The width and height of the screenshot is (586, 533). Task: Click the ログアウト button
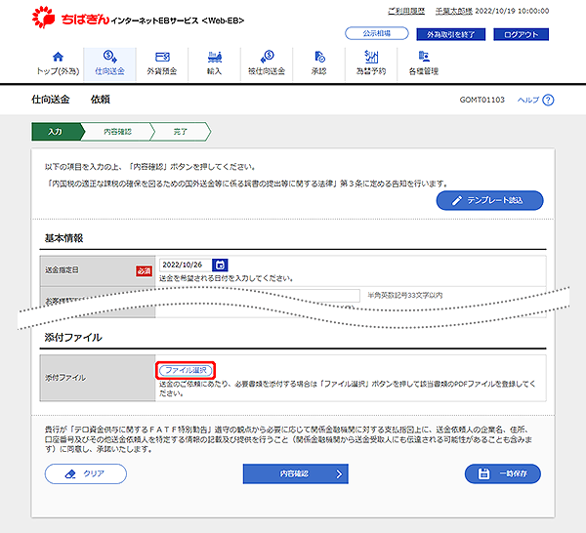pyautogui.click(x=521, y=34)
